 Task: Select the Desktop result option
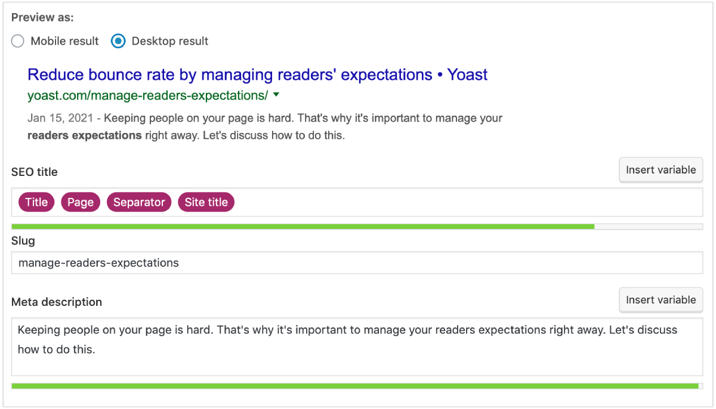point(118,41)
